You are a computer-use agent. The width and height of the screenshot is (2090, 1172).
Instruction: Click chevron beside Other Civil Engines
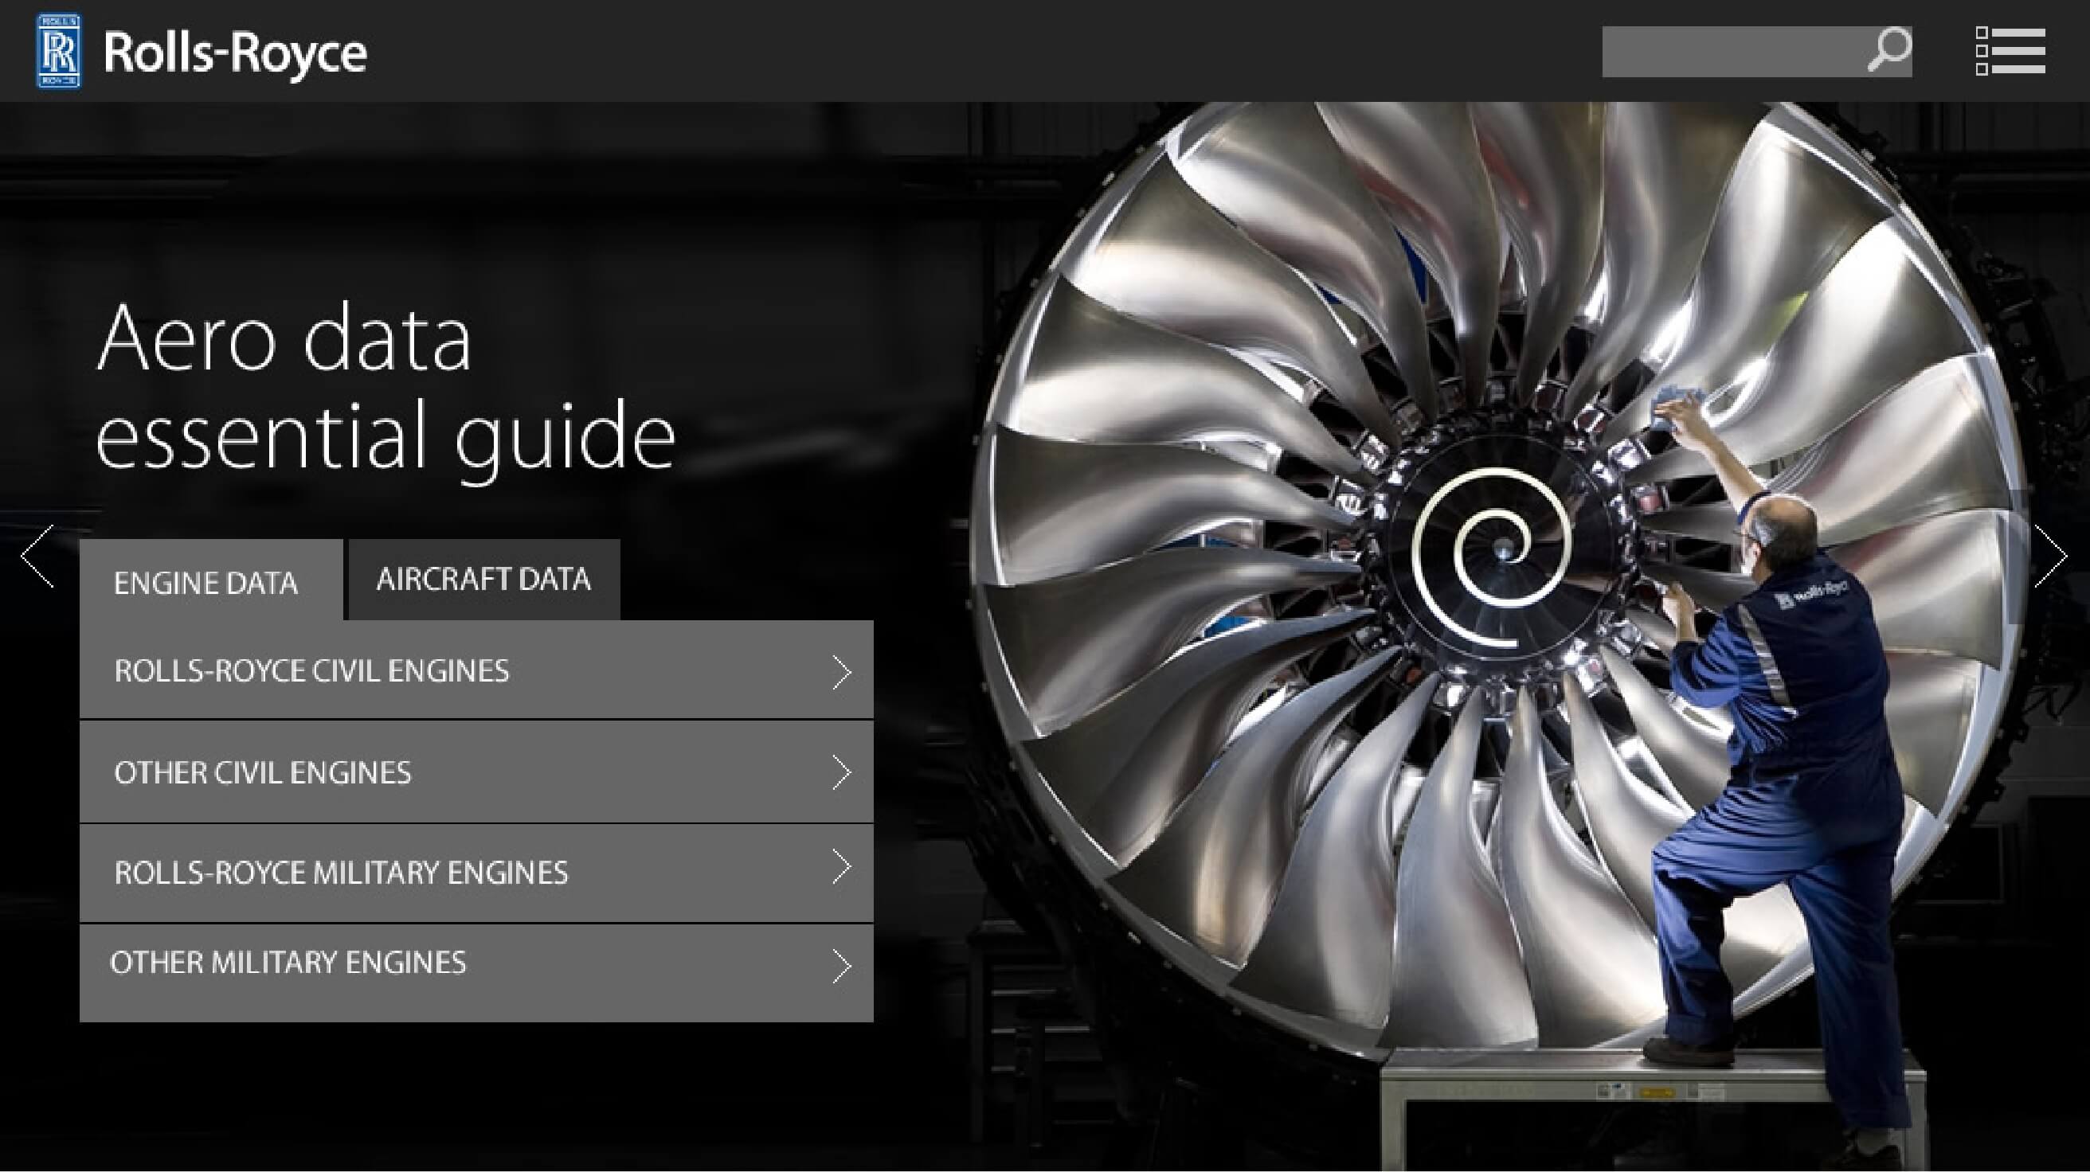coord(841,772)
